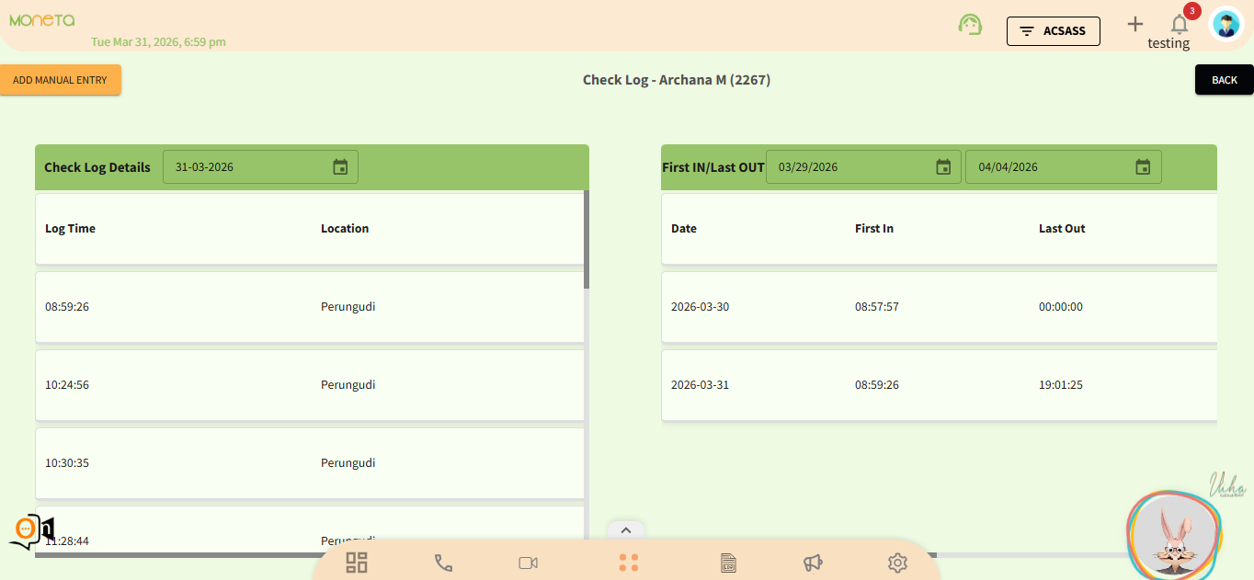Click the phone call icon in dock
This screenshot has width=1254, height=580.
[x=443, y=563]
